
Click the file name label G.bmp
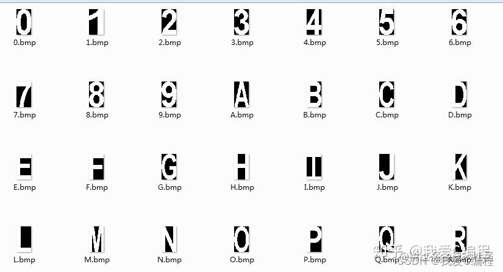click(x=169, y=187)
